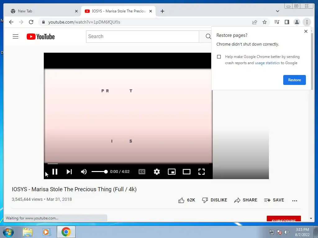This screenshot has width=318, height=238.
Task: Open the network tray icon
Action: point(271,232)
